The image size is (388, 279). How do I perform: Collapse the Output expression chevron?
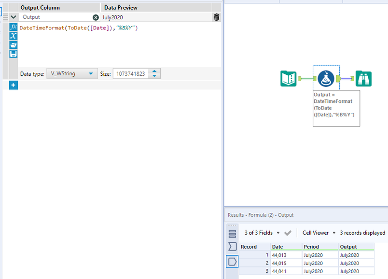[14, 17]
